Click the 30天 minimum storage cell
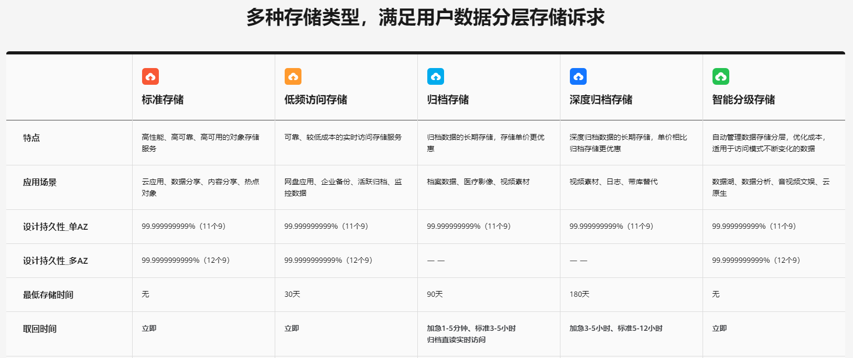Screen dimensions: 853x358 click(x=292, y=294)
